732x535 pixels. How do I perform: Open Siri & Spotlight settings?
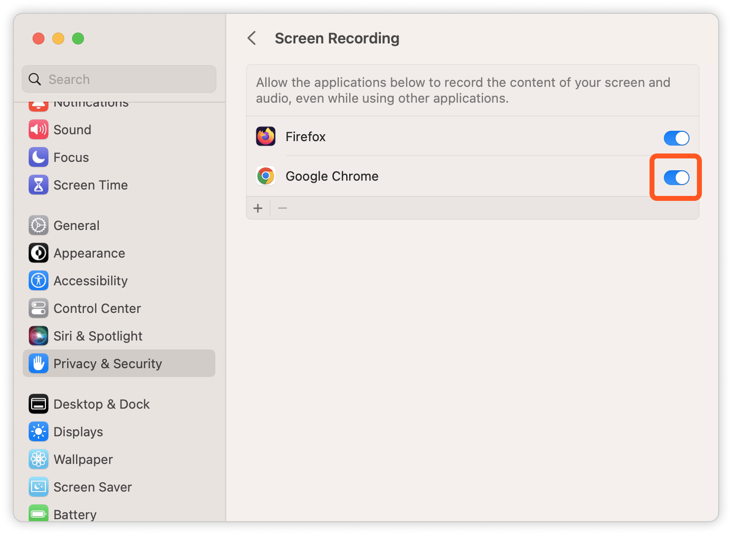click(119, 336)
